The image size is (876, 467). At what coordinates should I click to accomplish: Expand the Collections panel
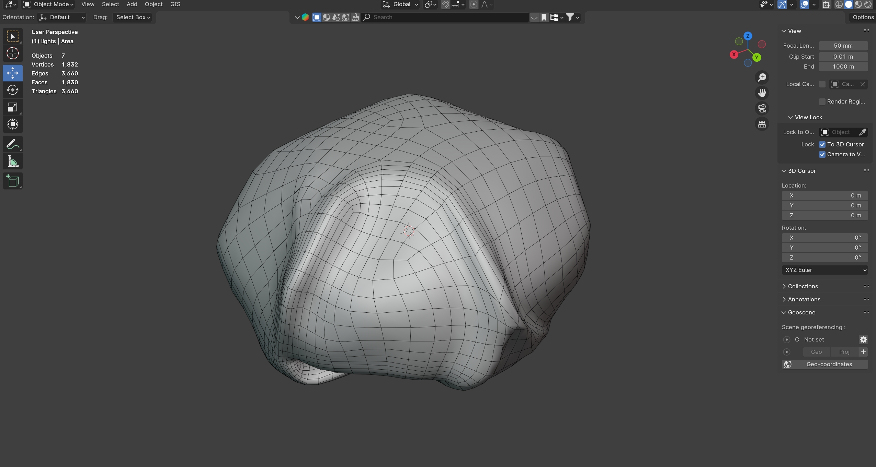(803, 286)
